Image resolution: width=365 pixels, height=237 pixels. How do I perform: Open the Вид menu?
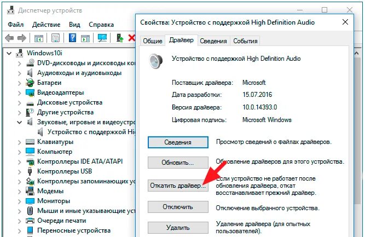tap(74, 25)
